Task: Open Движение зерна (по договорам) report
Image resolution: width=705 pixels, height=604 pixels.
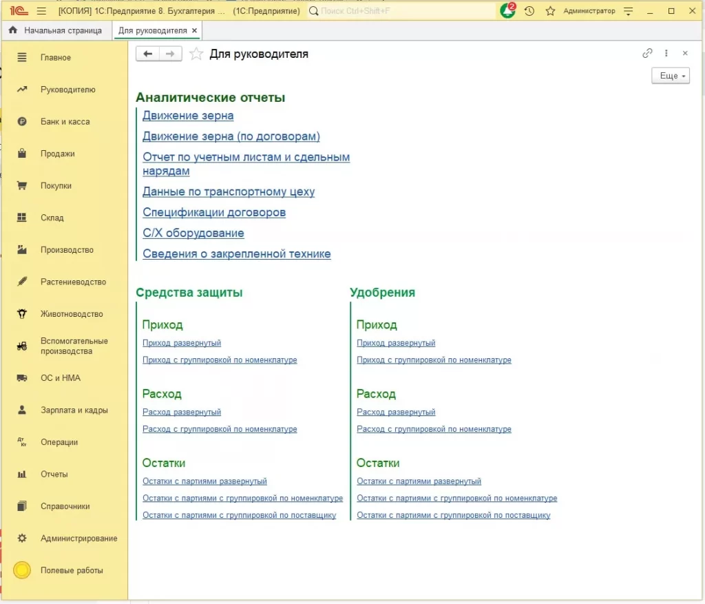Action: click(x=231, y=136)
